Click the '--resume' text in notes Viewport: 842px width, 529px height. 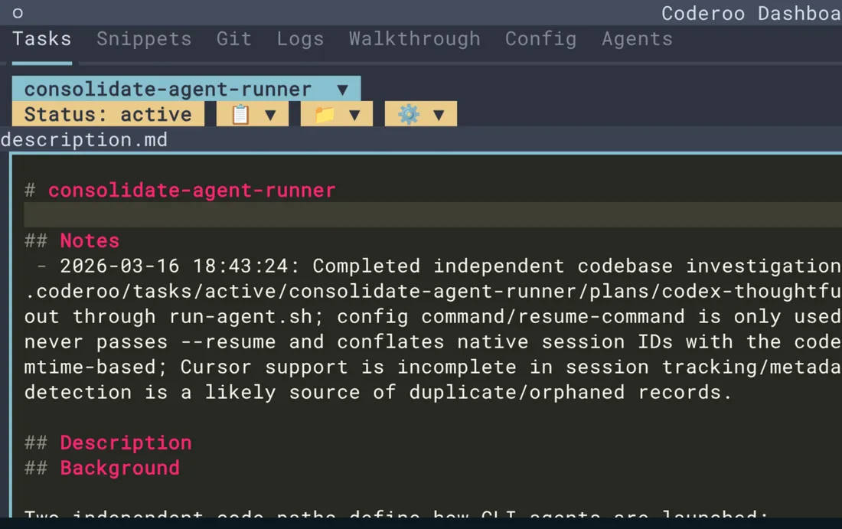click(x=228, y=341)
